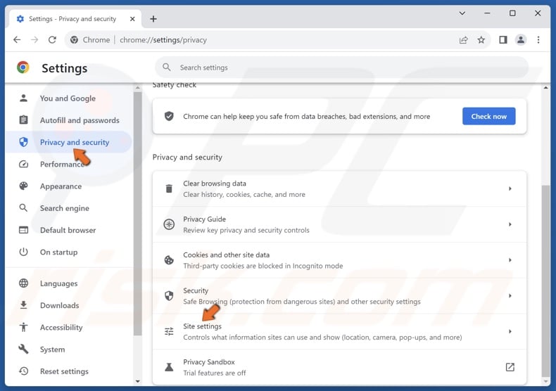Click the Performance gauge icon
Screen dimensions: 556x391
click(23, 164)
